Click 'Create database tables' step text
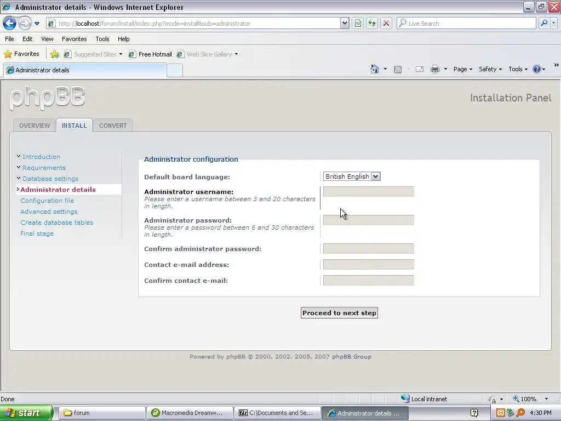The width and height of the screenshot is (561, 421). 56,223
